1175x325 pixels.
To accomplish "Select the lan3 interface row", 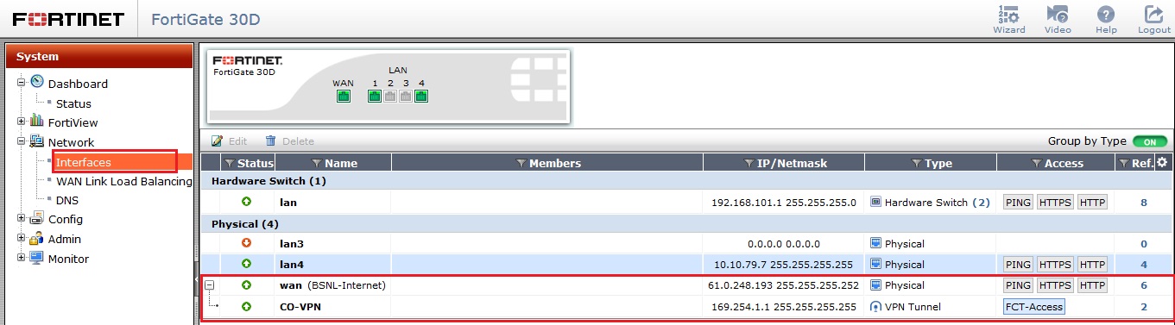I will 687,244.
